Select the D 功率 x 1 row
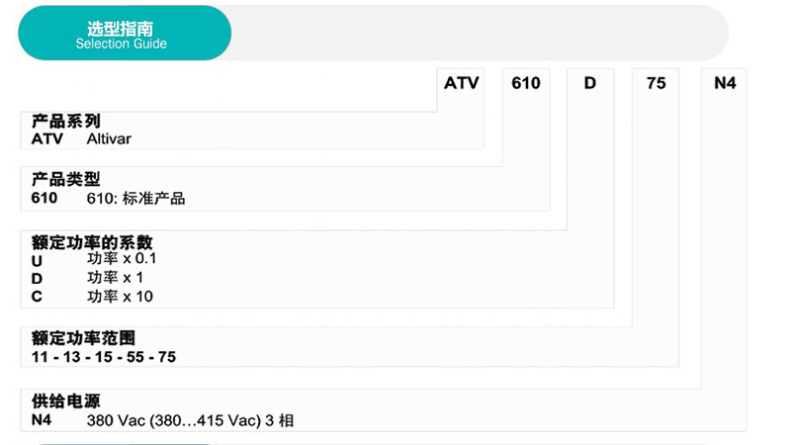This screenshot has height=445, width=795. [x=87, y=278]
